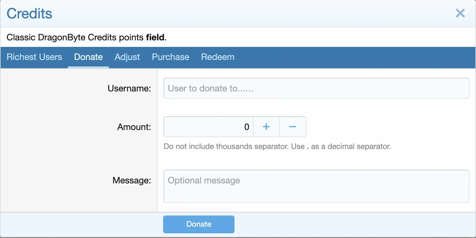Click the Classic DragonByte Credits description text
Viewport: 476px width, 238px height.
87,37
